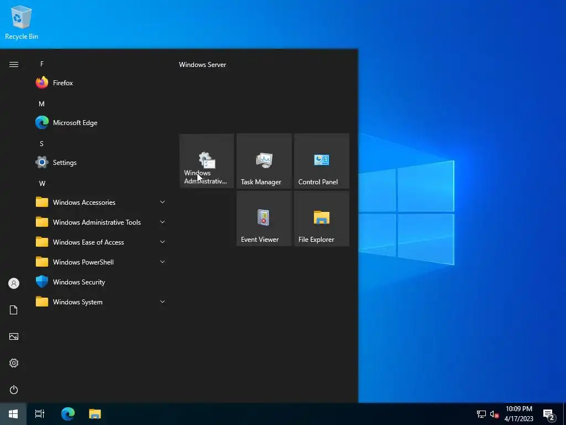The height and width of the screenshot is (425, 566).
Task: Open Settings gear in Start sidebar
Action: click(14, 363)
